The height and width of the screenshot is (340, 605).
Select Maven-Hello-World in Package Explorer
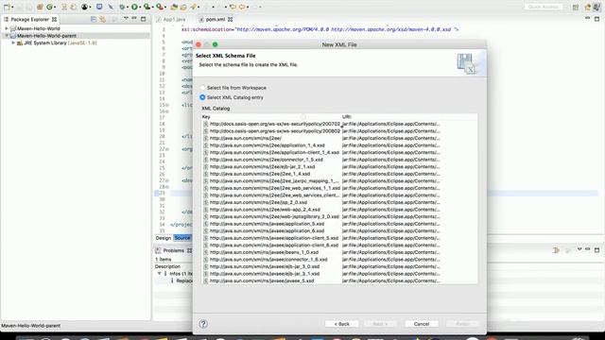click(38, 28)
